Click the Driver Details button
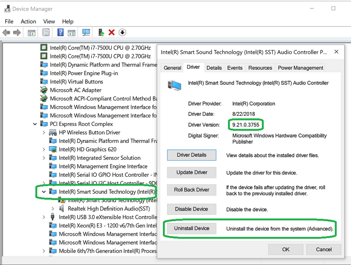 pos(192,155)
